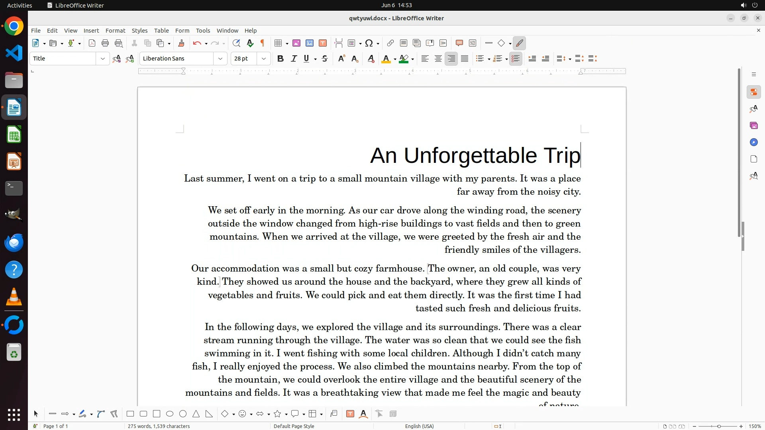Toggle Bold formatting
Screen dimensions: 765x430
pos(280,59)
